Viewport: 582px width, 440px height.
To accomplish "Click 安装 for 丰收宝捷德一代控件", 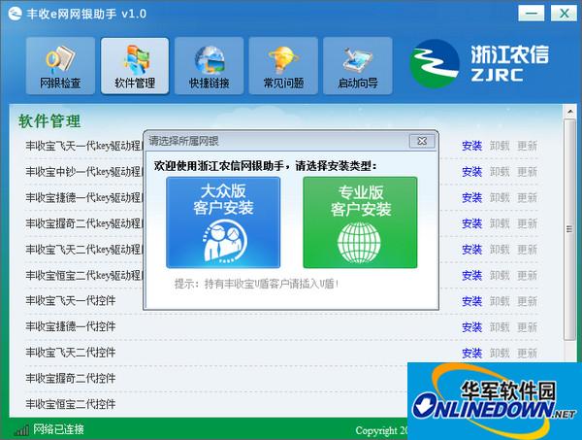I will [471, 327].
